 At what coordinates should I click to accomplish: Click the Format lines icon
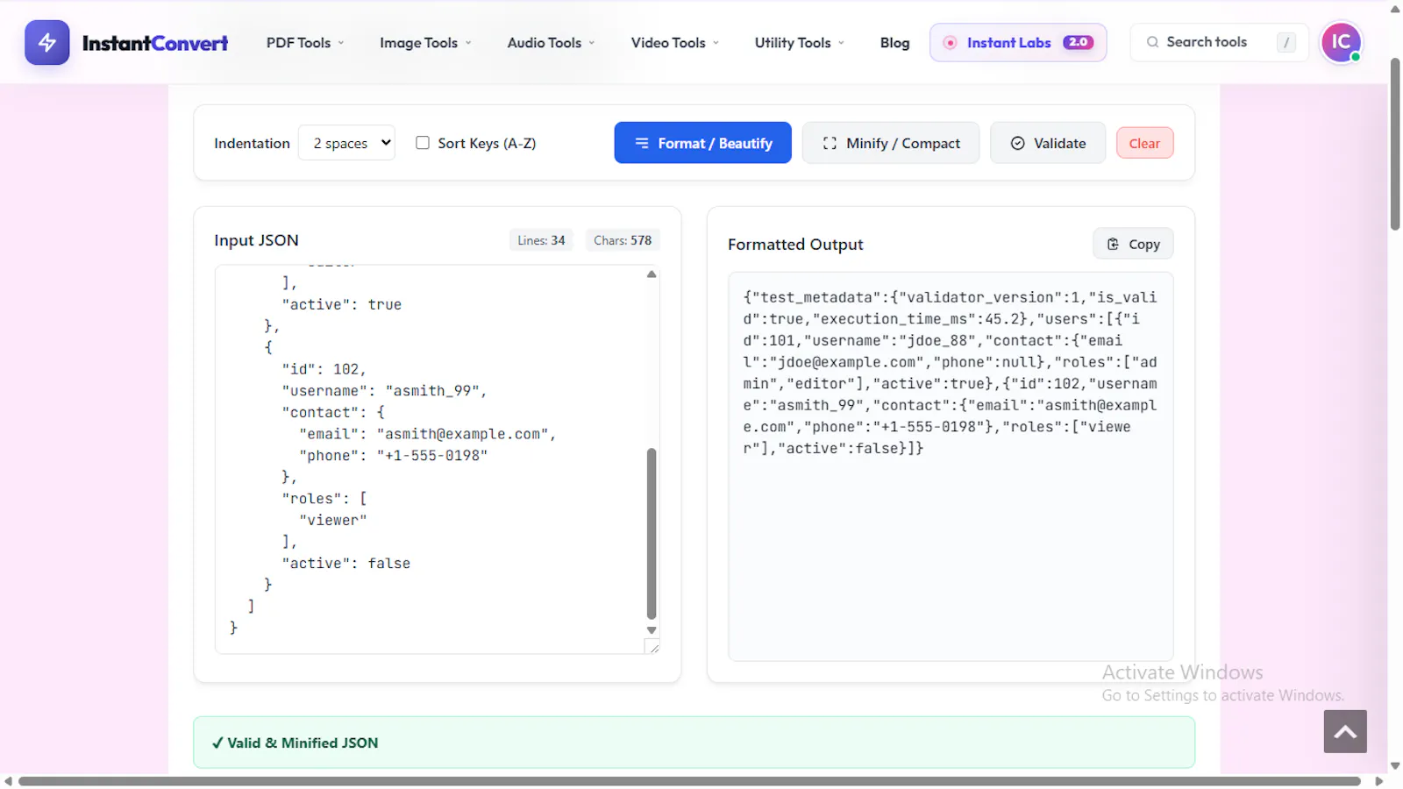click(x=642, y=143)
